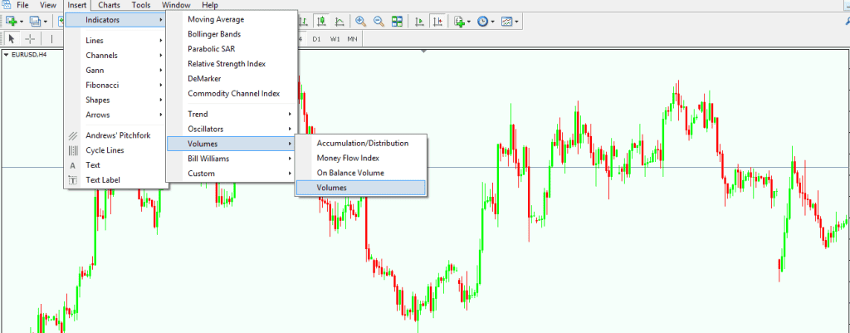The height and width of the screenshot is (333, 850).
Task: Tile windows using the grid icon
Action: click(398, 21)
